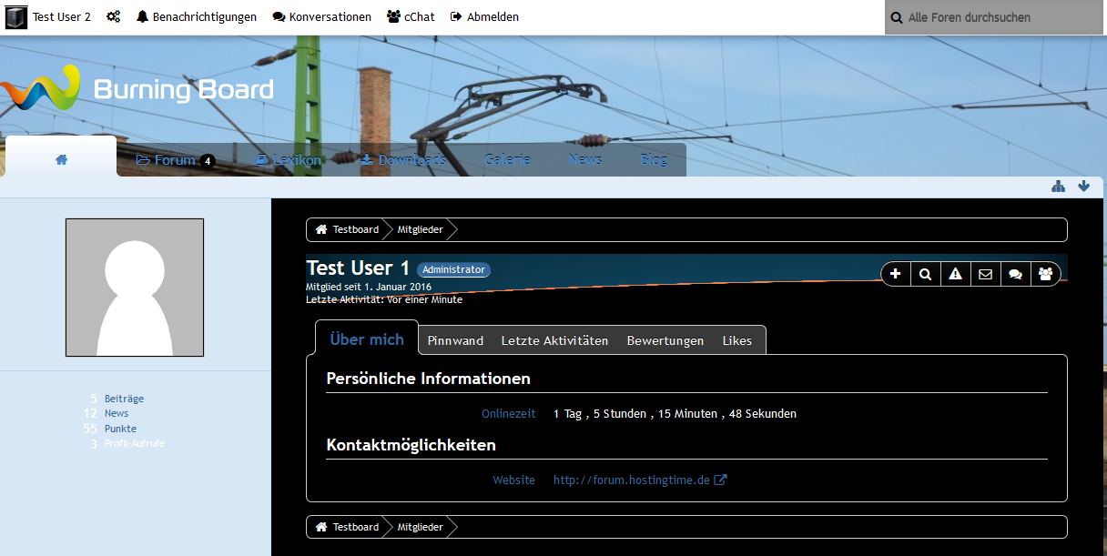This screenshot has height=556, width=1107.
Task: Click the Abmelden logout link
Action: [x=484, y=17]
